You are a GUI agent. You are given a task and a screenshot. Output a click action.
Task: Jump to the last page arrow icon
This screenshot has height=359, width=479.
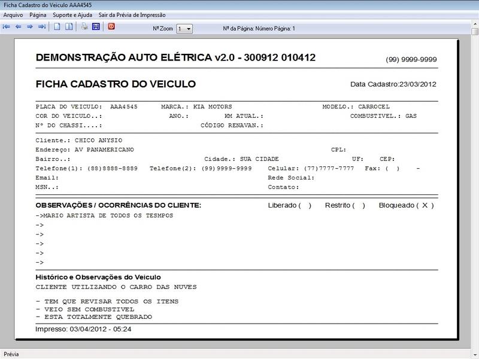point(42,27)
